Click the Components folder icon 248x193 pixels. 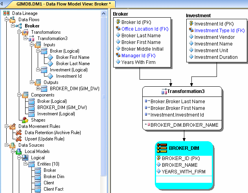[25, 95]
